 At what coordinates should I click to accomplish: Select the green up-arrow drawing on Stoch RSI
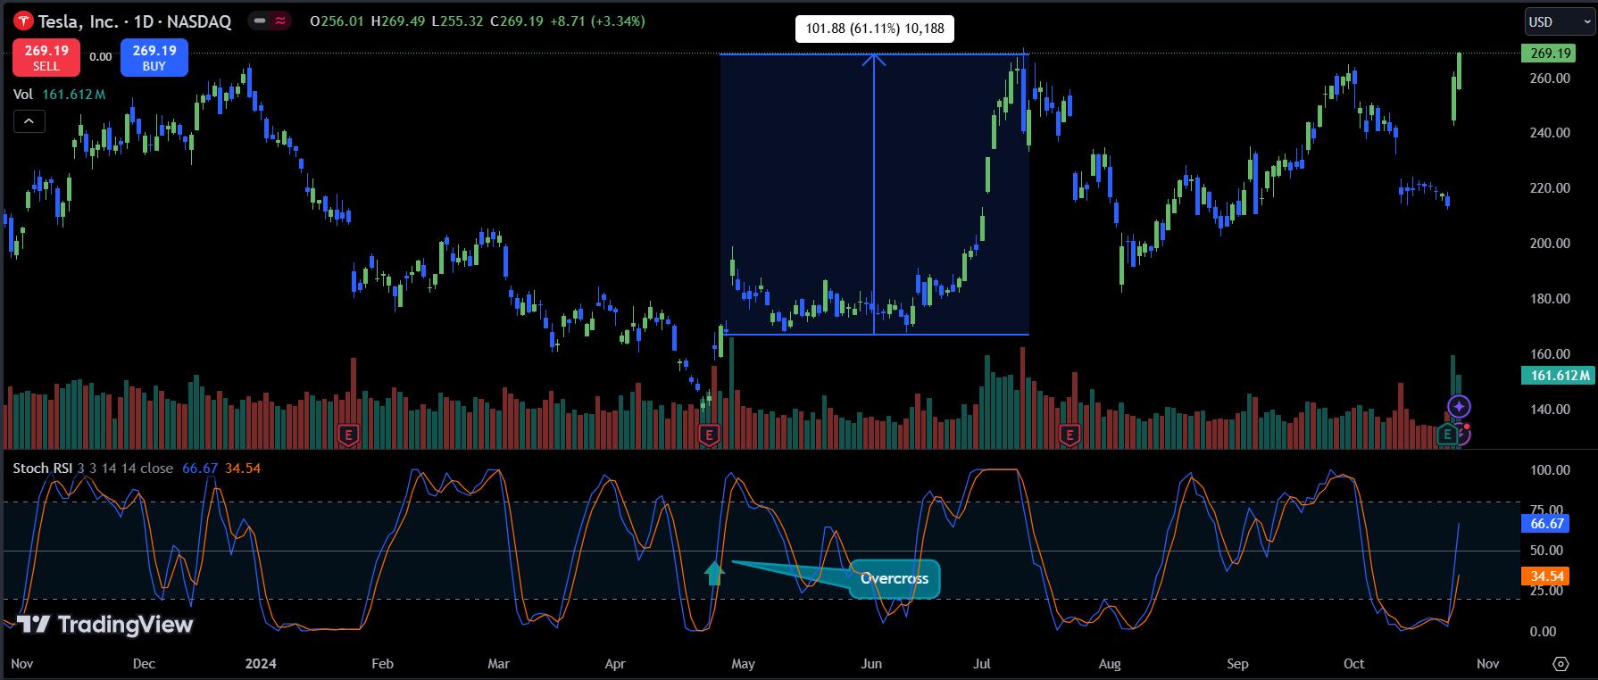coord(713,573)
